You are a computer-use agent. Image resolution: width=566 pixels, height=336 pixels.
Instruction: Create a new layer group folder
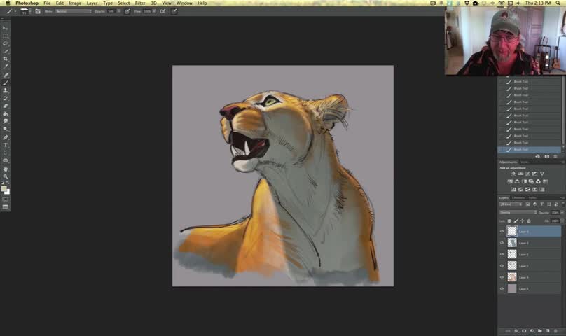(540, 331)
